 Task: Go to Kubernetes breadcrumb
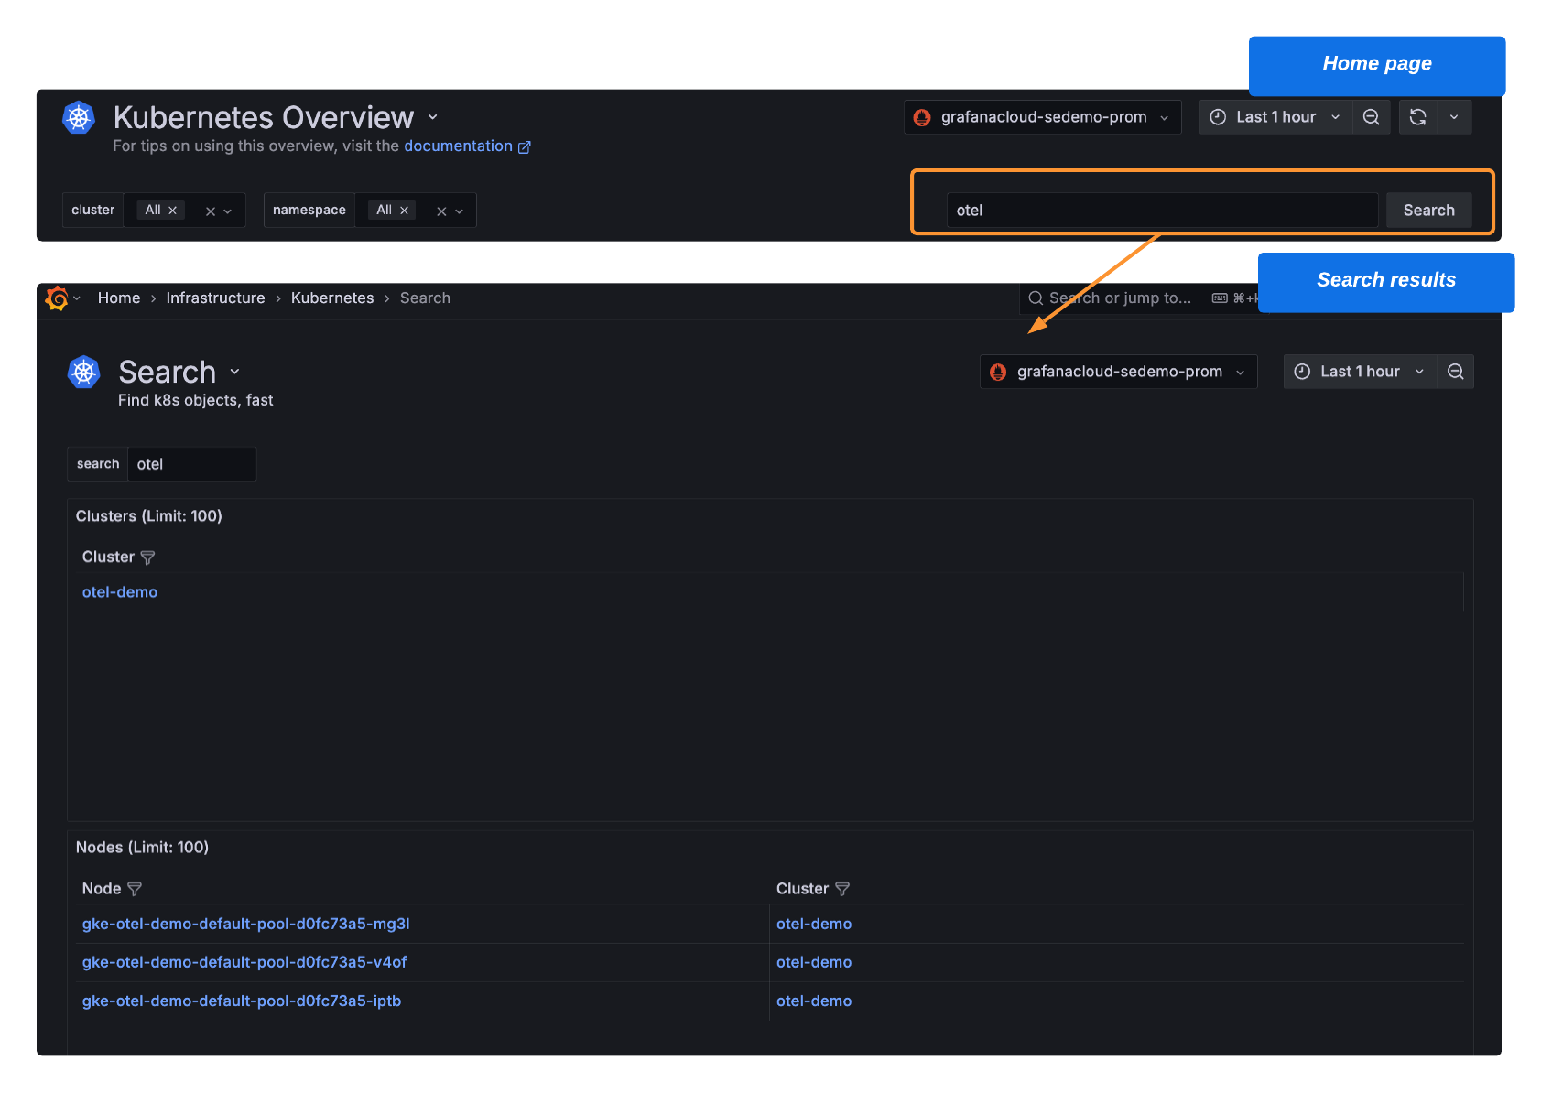click(332, 298)
